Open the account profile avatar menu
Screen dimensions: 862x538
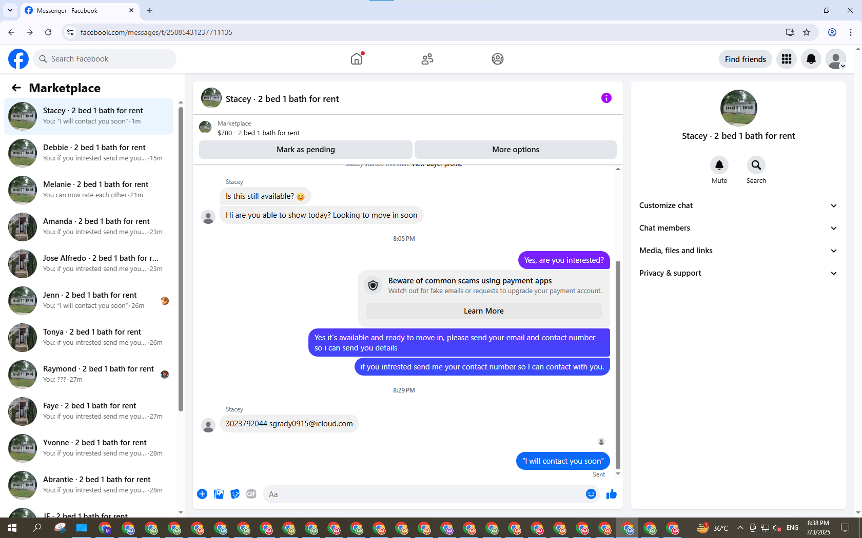[836, 59]
